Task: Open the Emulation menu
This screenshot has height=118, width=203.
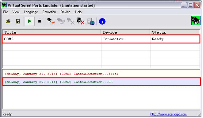Action: click(49, 12)
